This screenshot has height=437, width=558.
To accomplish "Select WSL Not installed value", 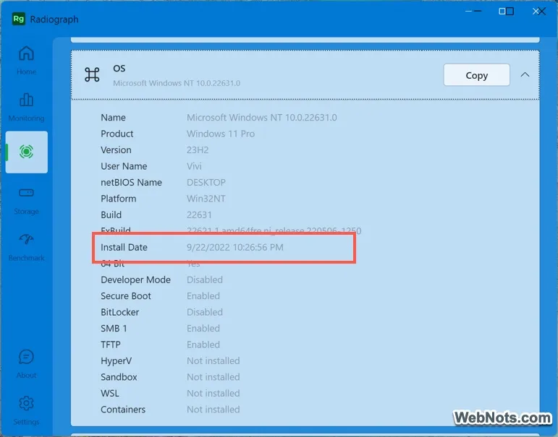I will [214, 393].
